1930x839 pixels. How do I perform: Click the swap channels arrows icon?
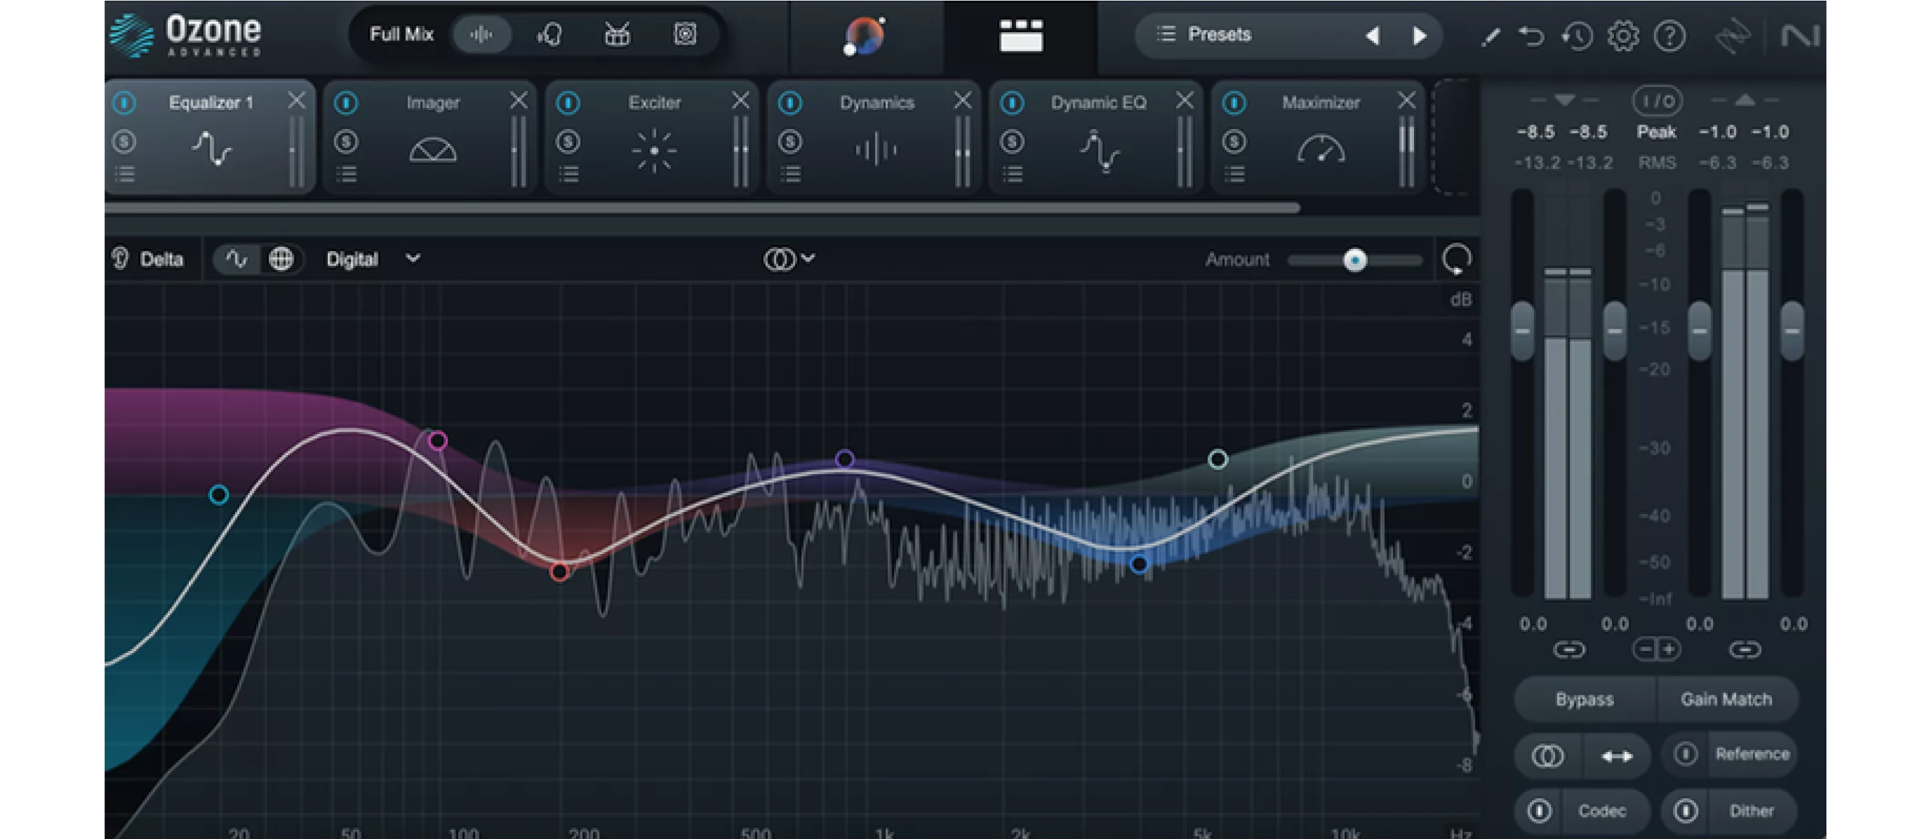point(1616,756)
